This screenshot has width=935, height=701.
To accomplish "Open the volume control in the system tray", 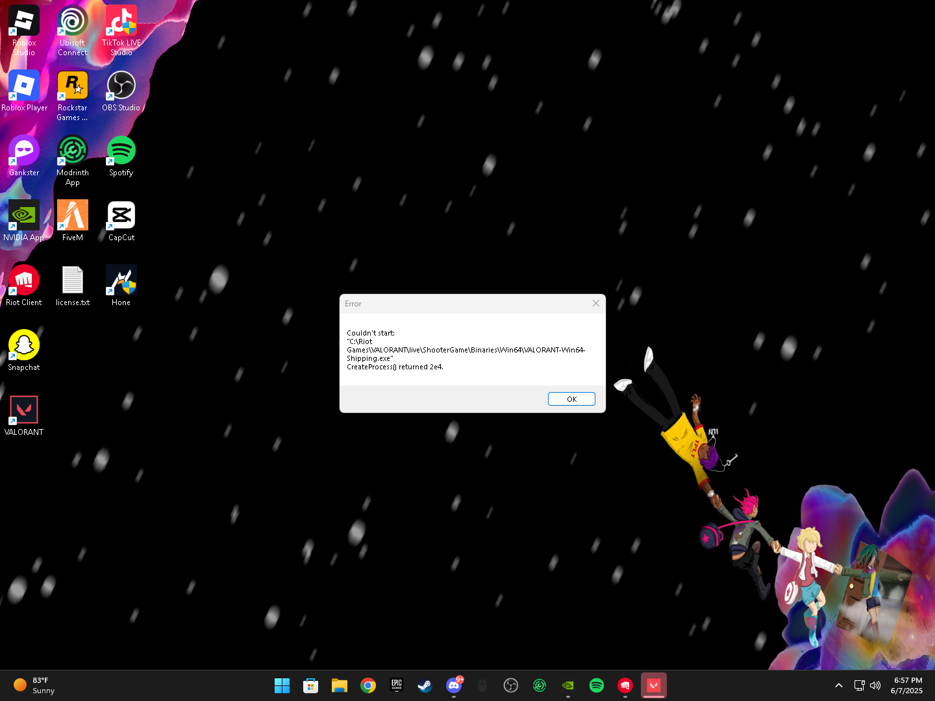I will click(875, 685).
